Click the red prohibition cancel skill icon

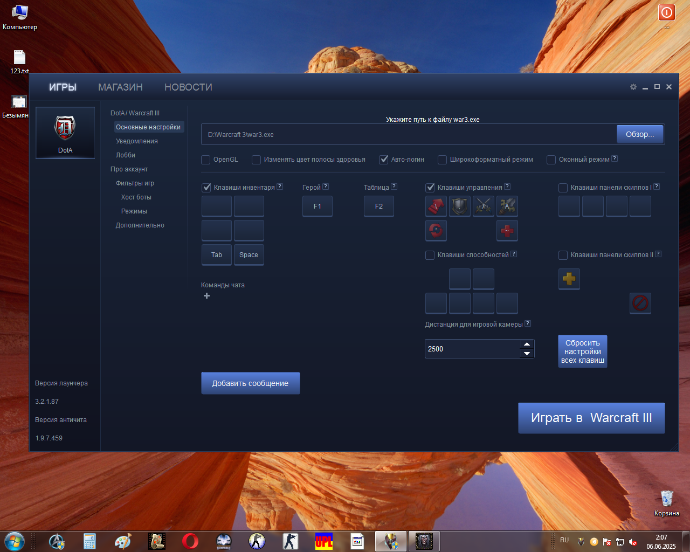(x=640, y=303)
